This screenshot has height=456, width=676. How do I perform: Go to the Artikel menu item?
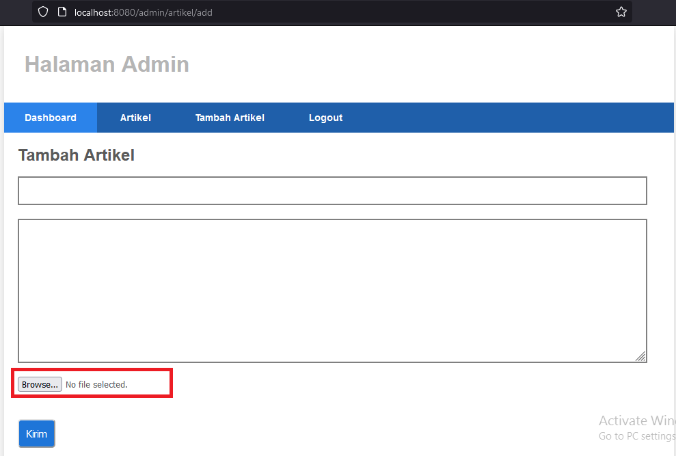tap(135, 118)
